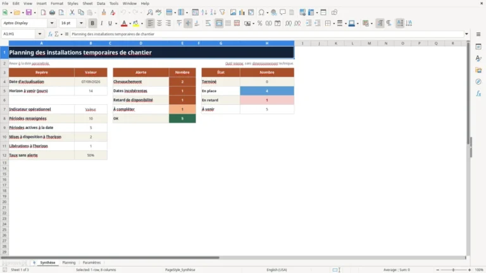This screenshot has width=486, height=273.
Task: Open font color dropdown arrow
Action: click(130, 23)
